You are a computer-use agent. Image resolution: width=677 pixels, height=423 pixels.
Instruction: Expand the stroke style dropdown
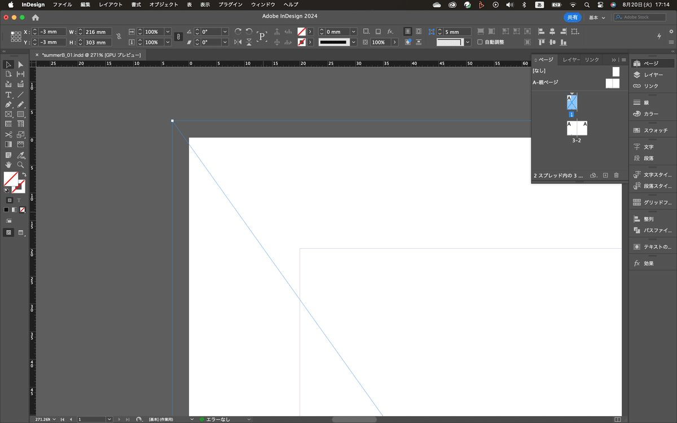coord(354,42)
